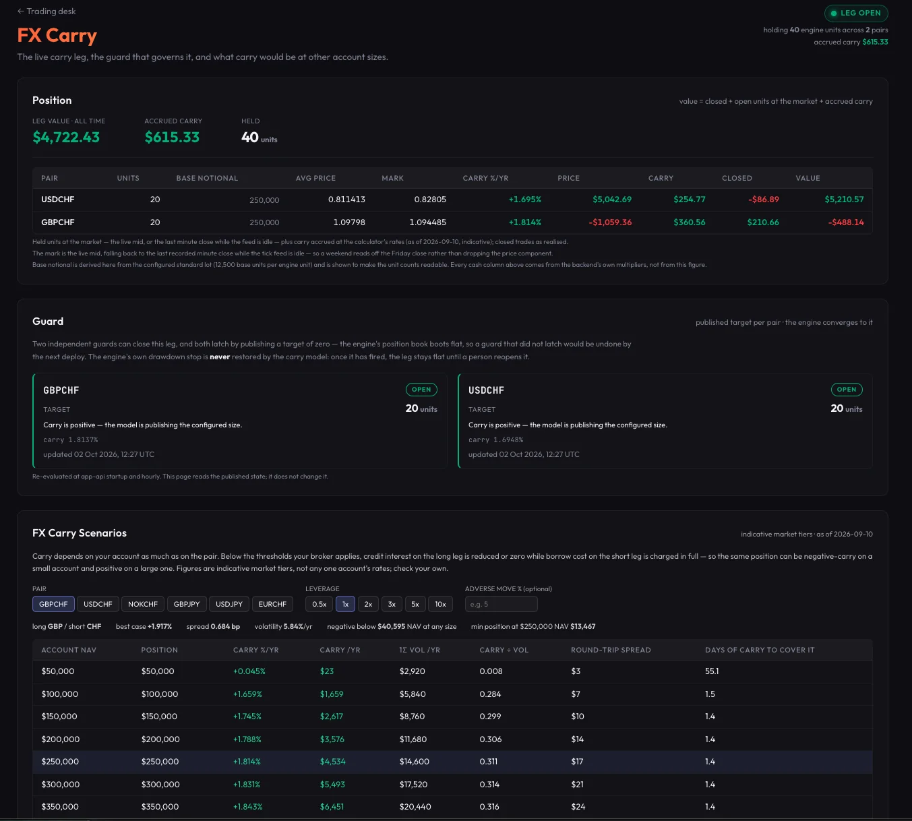Click the carry 1.8137% text in the GBPCHF guard

(71, 439)
